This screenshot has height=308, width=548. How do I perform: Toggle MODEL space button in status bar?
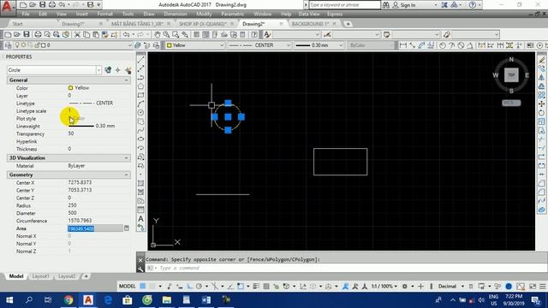coord(128,286)
